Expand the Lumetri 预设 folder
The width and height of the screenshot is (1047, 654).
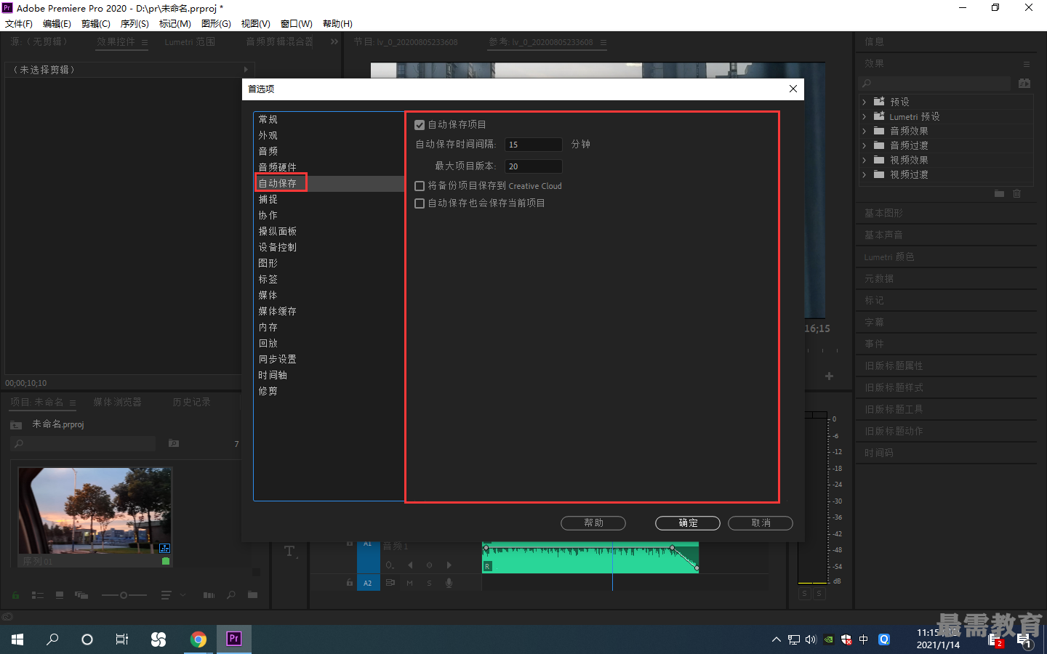click(x=865, y=117)
